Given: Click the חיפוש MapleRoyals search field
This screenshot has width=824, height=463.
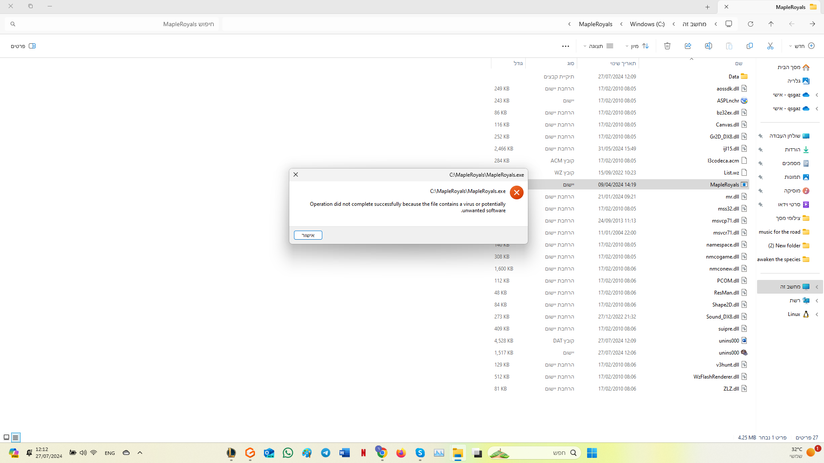Looking at the screenshot, I should tap(112, 24).
